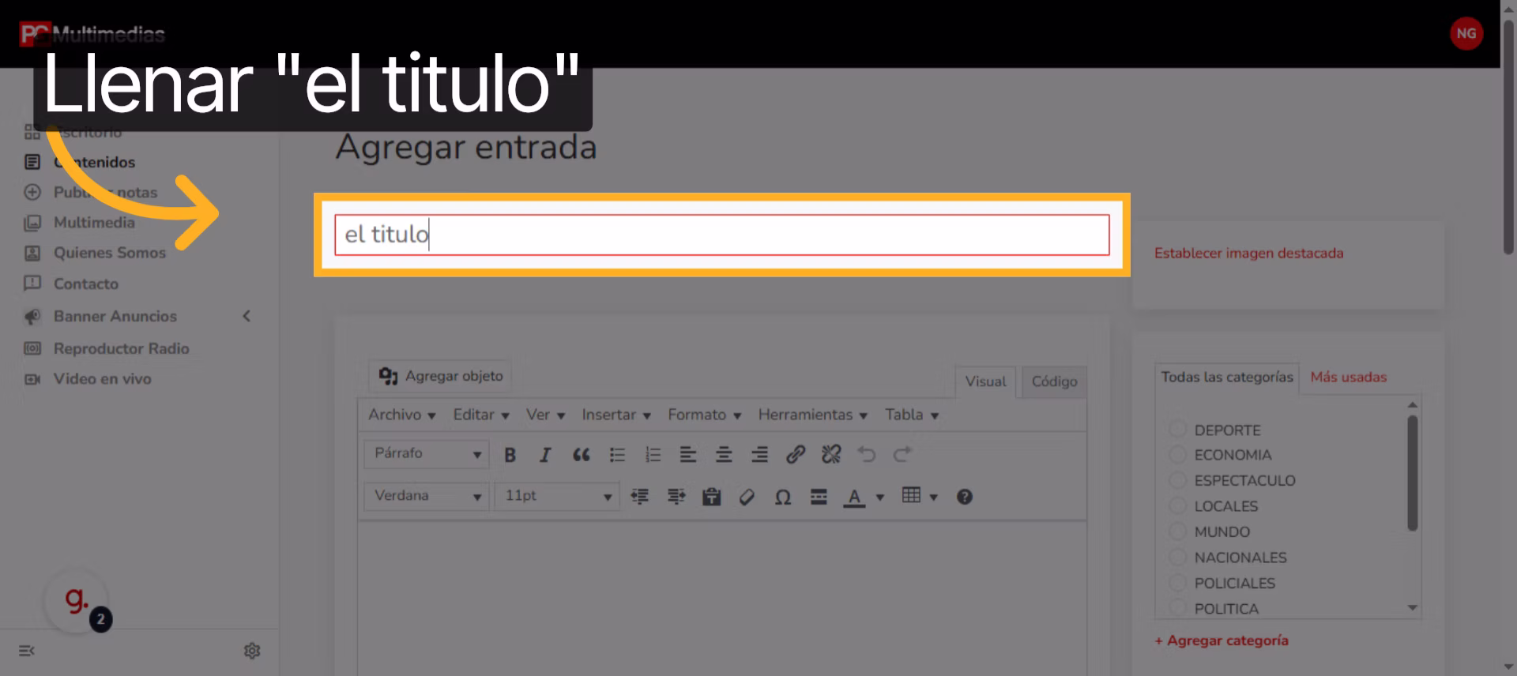Viewport: 1517px width, 676px height.
Task: Insert special character with Omega icon
Action: (x=782, y=498)
